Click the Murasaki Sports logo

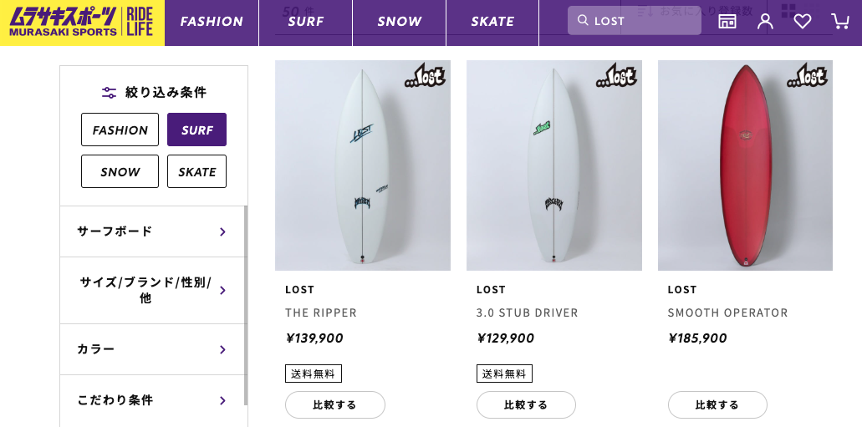pos(82,23)
